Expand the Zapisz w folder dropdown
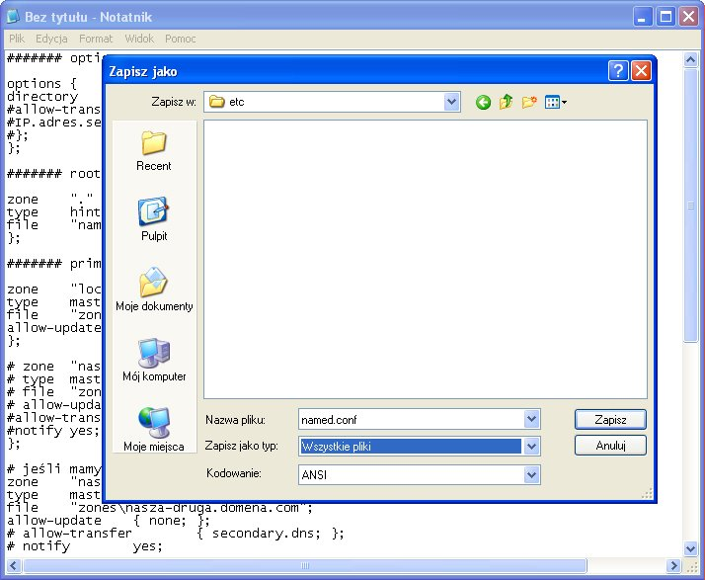Screen dimensions: 705x580 (451, 102)
